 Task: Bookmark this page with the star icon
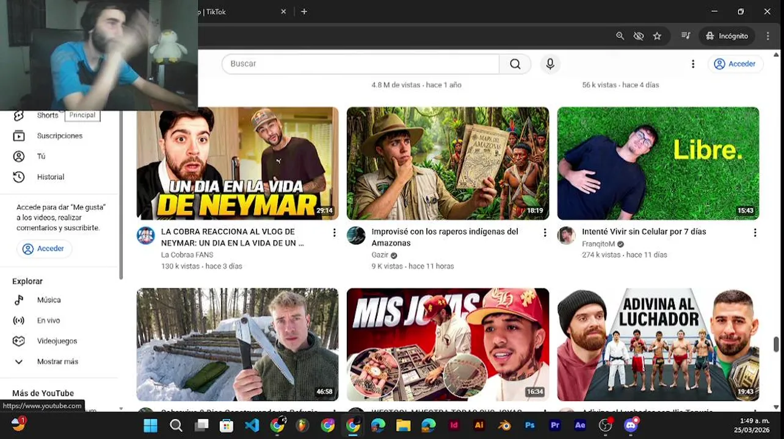(x=657, y=36)
